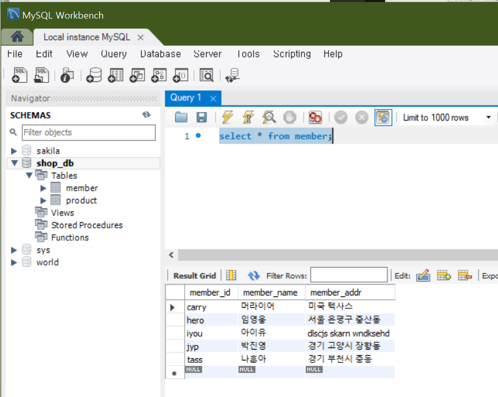
Task: Create a new function icon
Action: [x=180, y=75]
